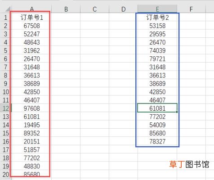
Task: Select 85680 in column E
Action: [x=157, y=133]
